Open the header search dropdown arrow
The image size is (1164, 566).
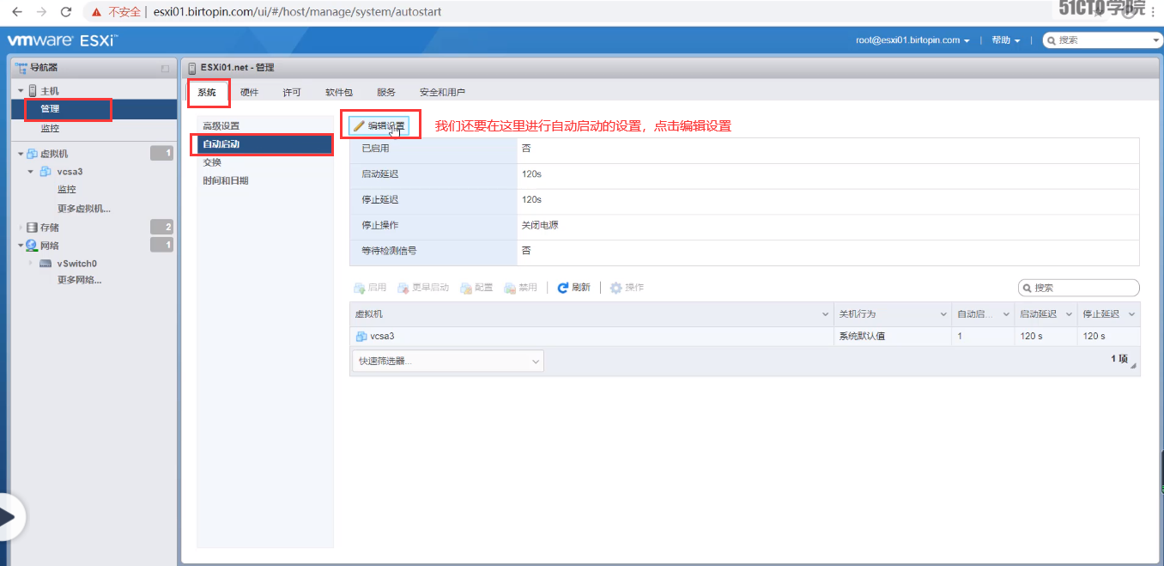click(x=1156, y=40)
